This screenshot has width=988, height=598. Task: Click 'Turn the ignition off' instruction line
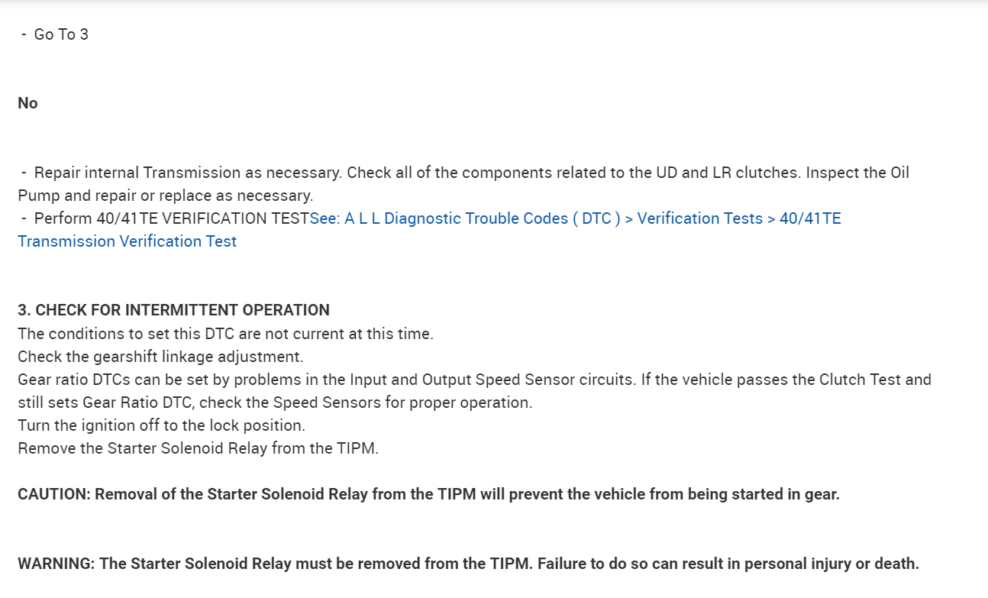coord(161,425)
